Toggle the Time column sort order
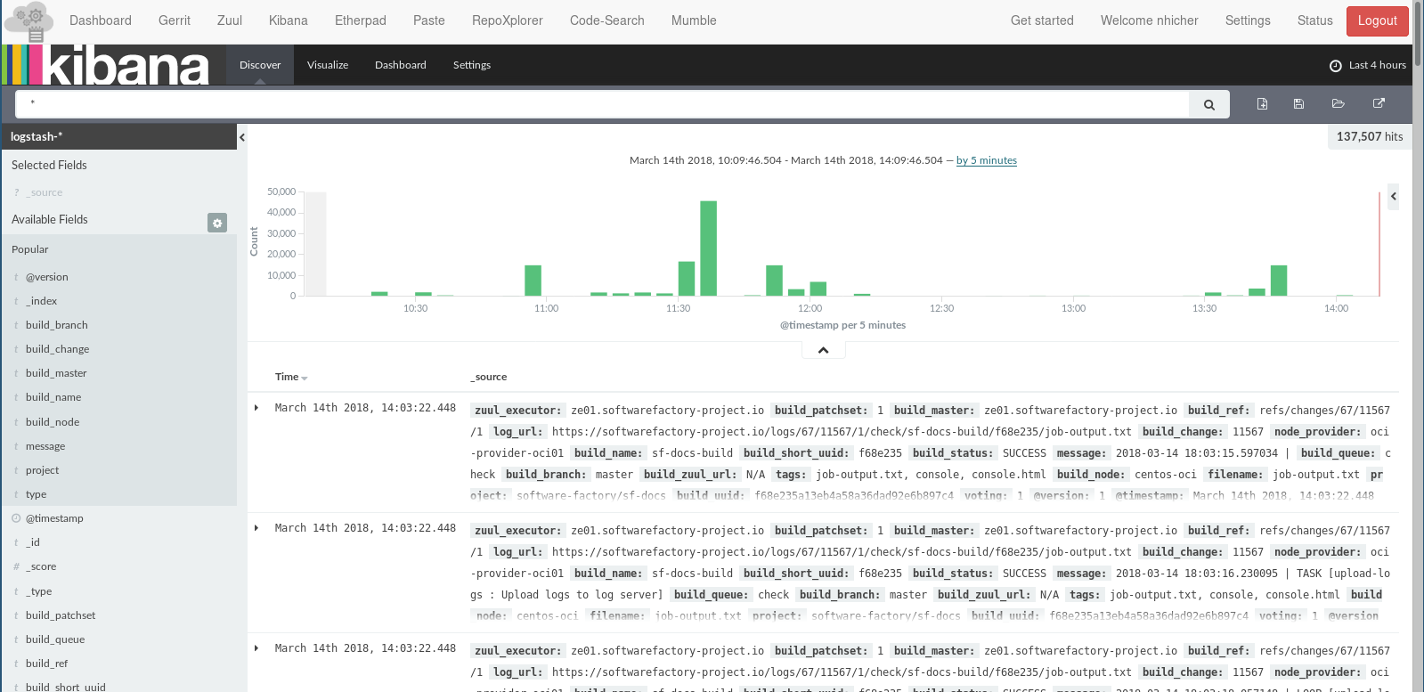The image size is (1424, 692). (304, 378)
